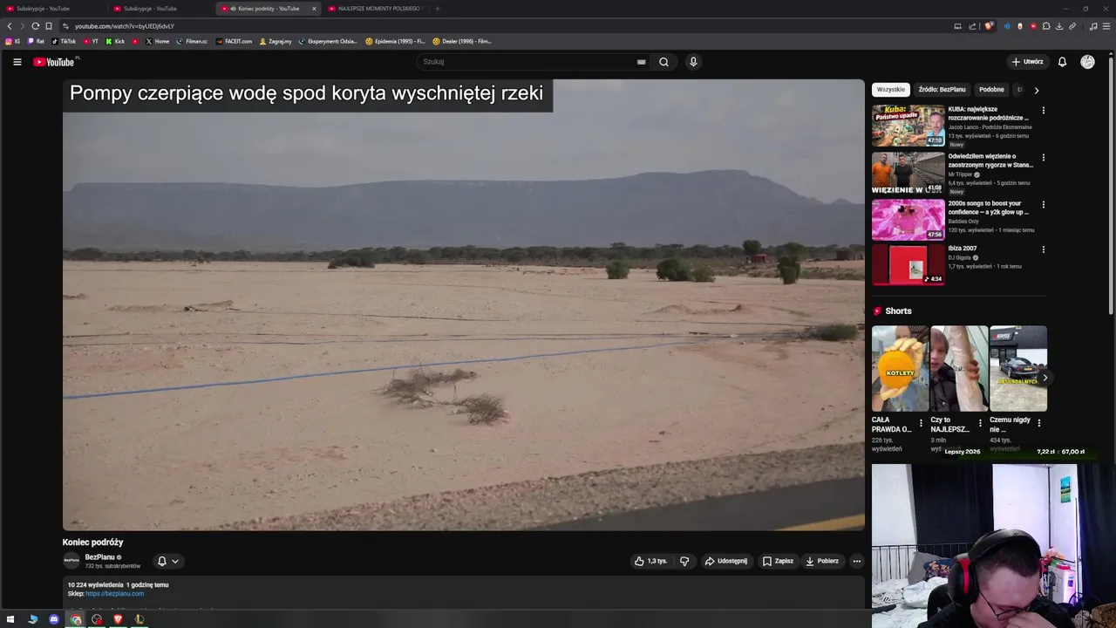
Task: Switch to the NAJLEPSZE MOMENTY POLSKIEGO tab
Action: [375, 9]
